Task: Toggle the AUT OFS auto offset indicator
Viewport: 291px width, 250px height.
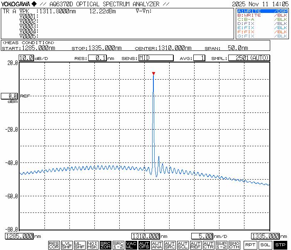Action: 144,245
